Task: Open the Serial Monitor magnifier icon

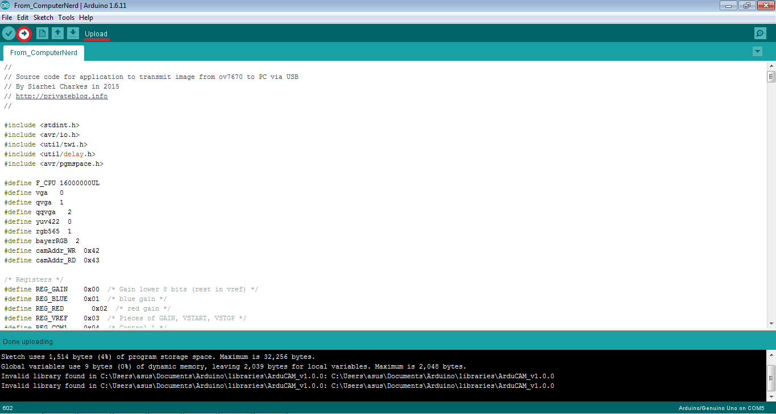Action: 760,33
